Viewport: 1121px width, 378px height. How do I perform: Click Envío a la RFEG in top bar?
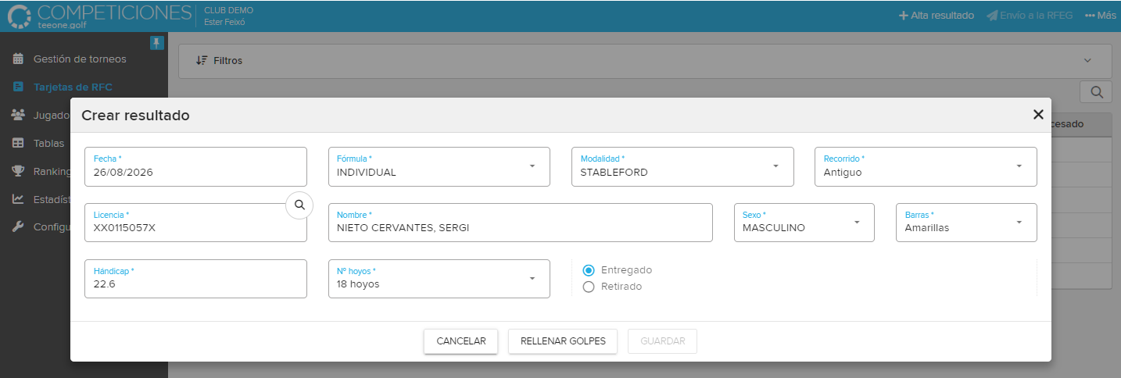[1030, 16]
